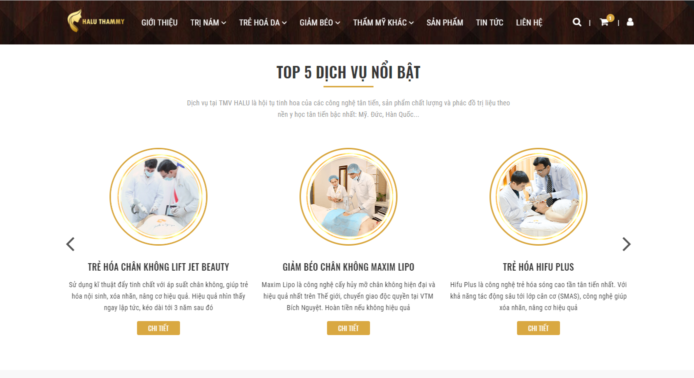The width and height of the screenshot is (694, 378).
Task: Click Chi Tiết under Maxim Lipo
Action: tap(348, 328)
